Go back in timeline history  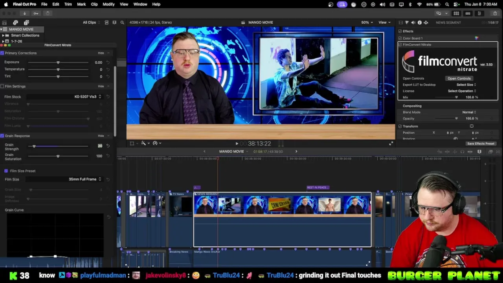pos(204,151)
